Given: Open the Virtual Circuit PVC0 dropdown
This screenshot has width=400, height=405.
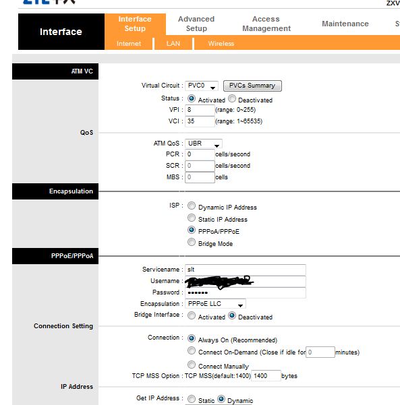Looking at the screenshot, I should 202,86.
